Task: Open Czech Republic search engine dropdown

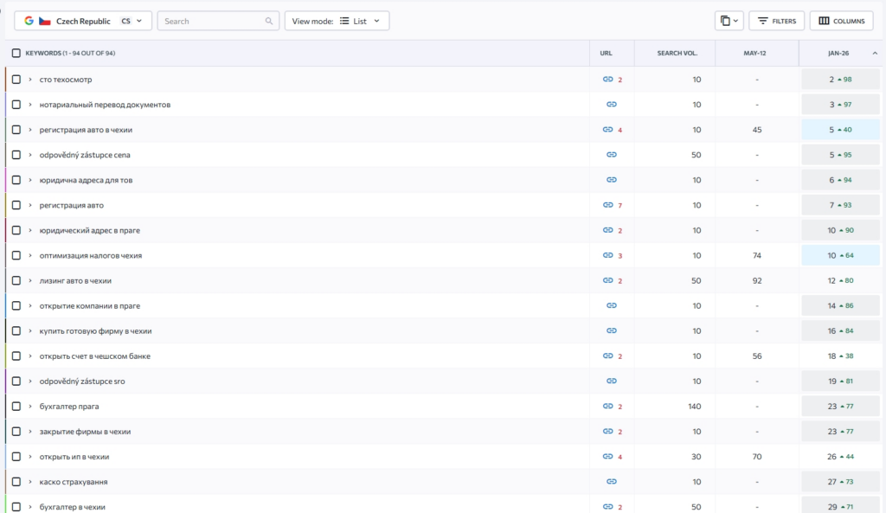Action: click(x=83, y=21)
